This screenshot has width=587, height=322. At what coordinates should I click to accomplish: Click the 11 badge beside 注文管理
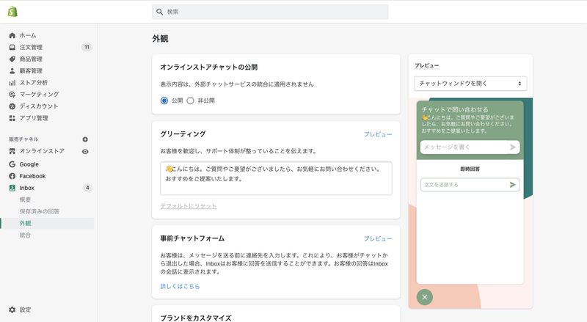(x=87, y=47)
